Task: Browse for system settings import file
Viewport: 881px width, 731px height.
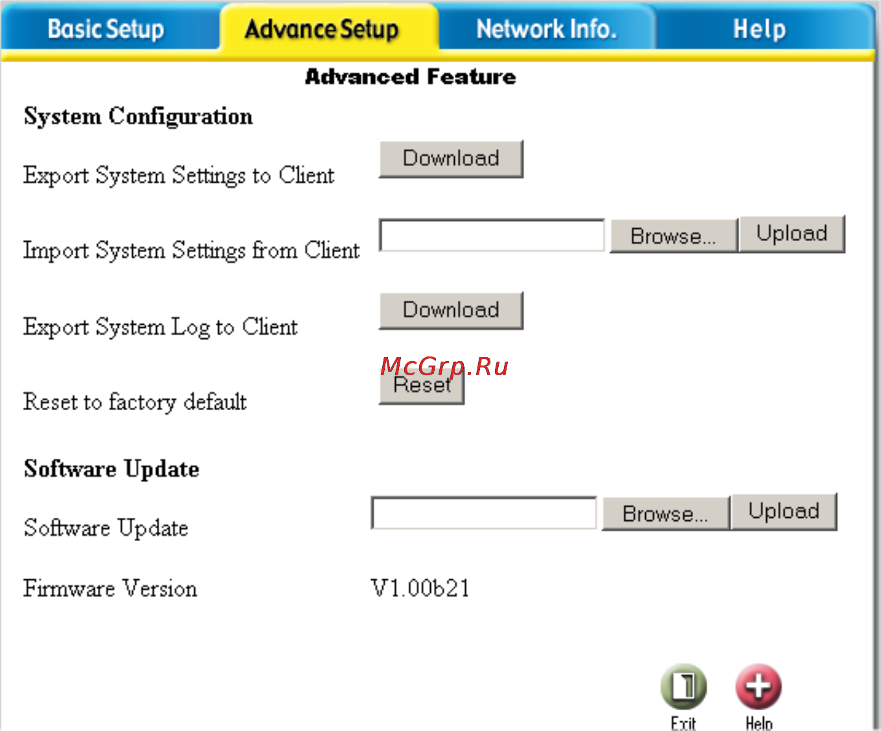Action: pyautogui.click(x=673, y=236)
